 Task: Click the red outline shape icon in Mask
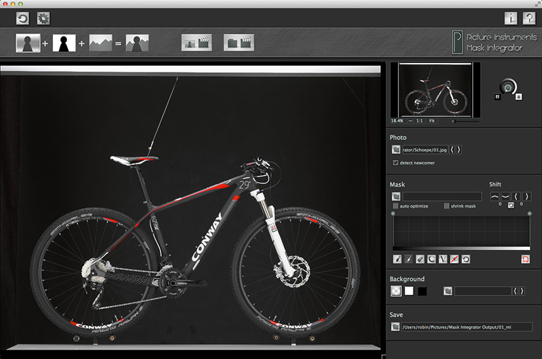tap(526, 259)
